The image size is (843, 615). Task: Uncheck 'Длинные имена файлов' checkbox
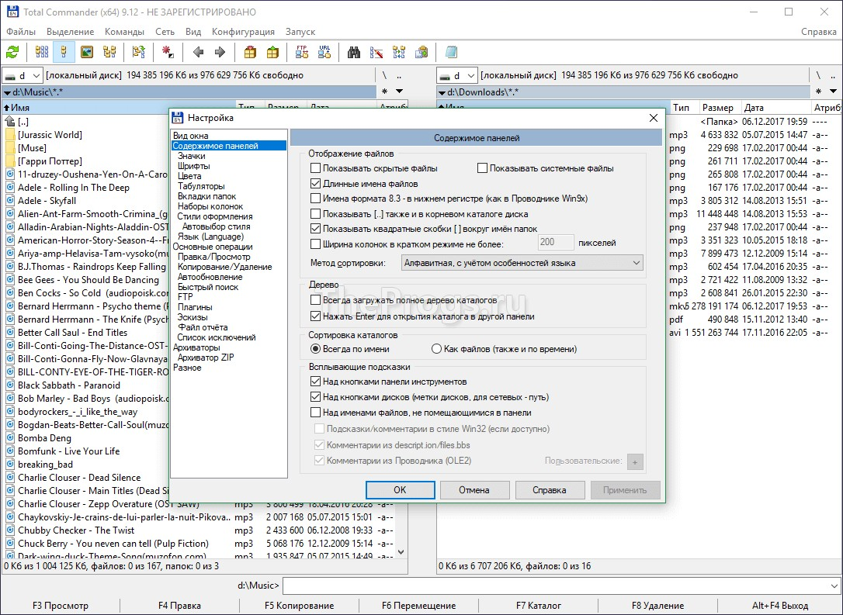[x=315, y=184]
